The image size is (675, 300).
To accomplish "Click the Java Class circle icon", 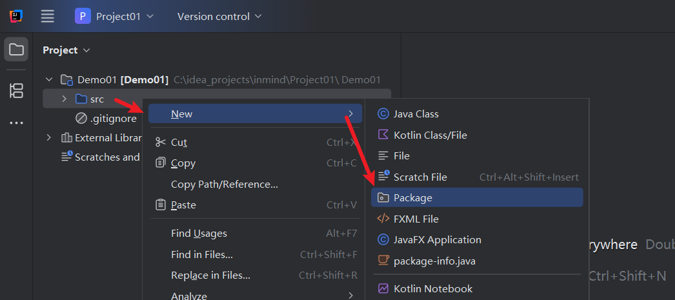I will click(383, 114).
